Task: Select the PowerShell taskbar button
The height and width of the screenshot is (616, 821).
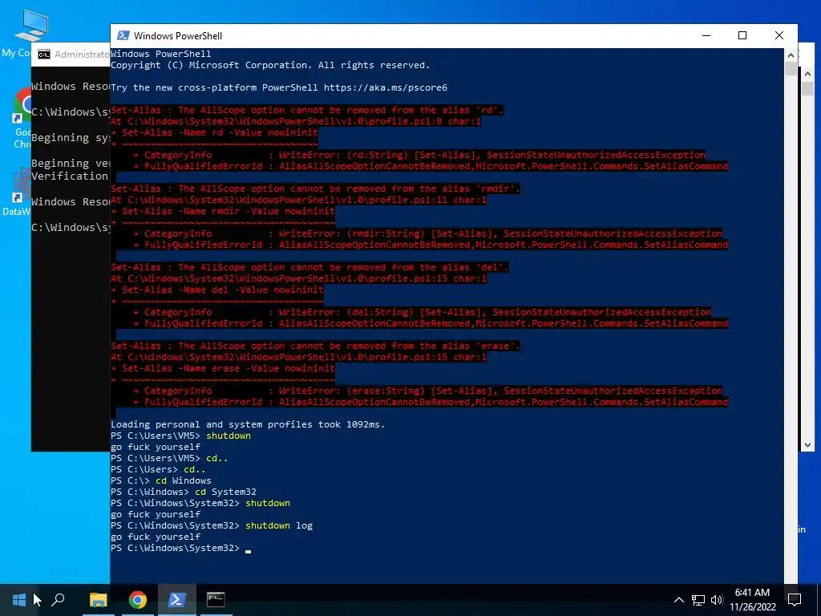Action: (176, 600)
